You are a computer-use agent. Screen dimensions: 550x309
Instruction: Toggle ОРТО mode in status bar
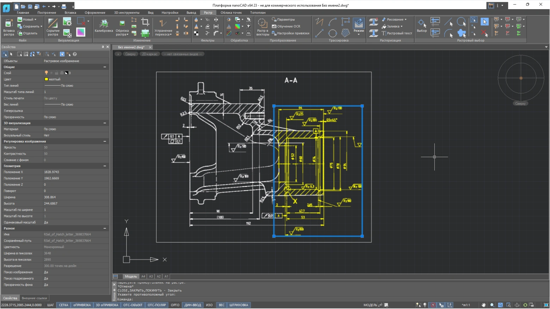[x=175, y=305]
